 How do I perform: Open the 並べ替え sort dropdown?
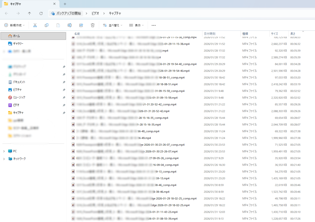tap(113, 25)
